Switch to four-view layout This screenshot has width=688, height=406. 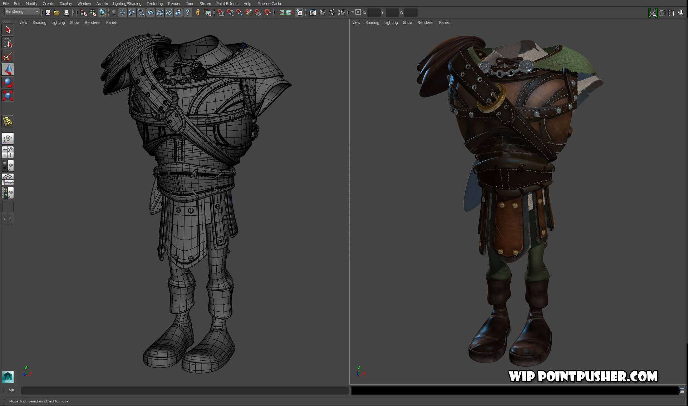8,152
